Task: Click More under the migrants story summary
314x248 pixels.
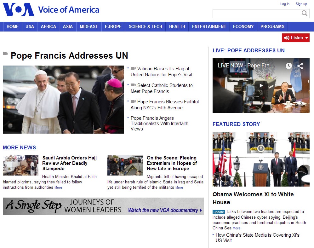Action: click(179, 187)
